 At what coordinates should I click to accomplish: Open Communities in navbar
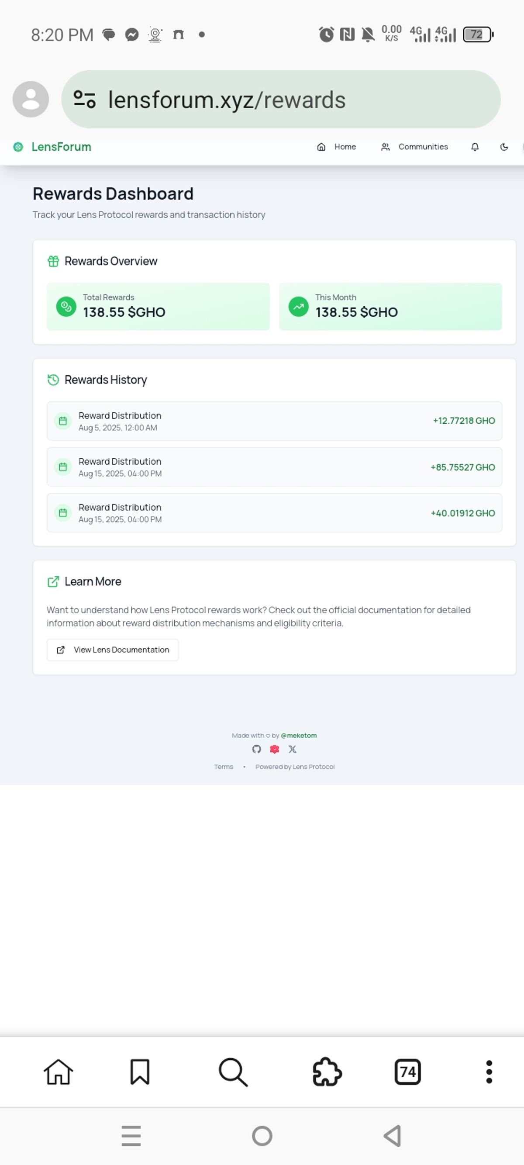(x=414, y=147)
